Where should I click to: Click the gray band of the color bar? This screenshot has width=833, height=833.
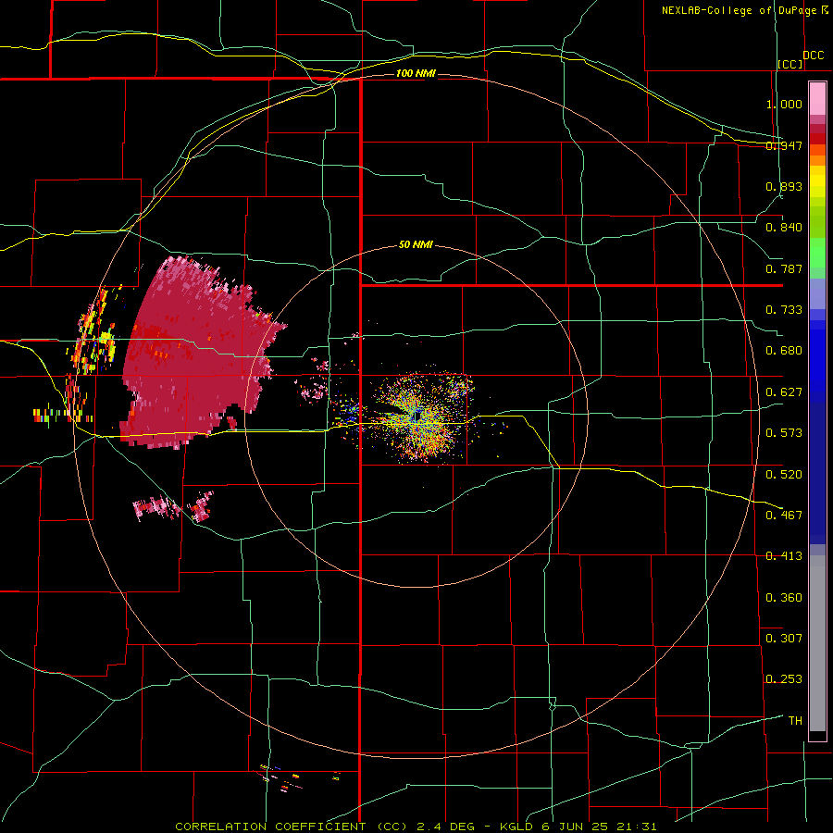[x=817, y=643]
